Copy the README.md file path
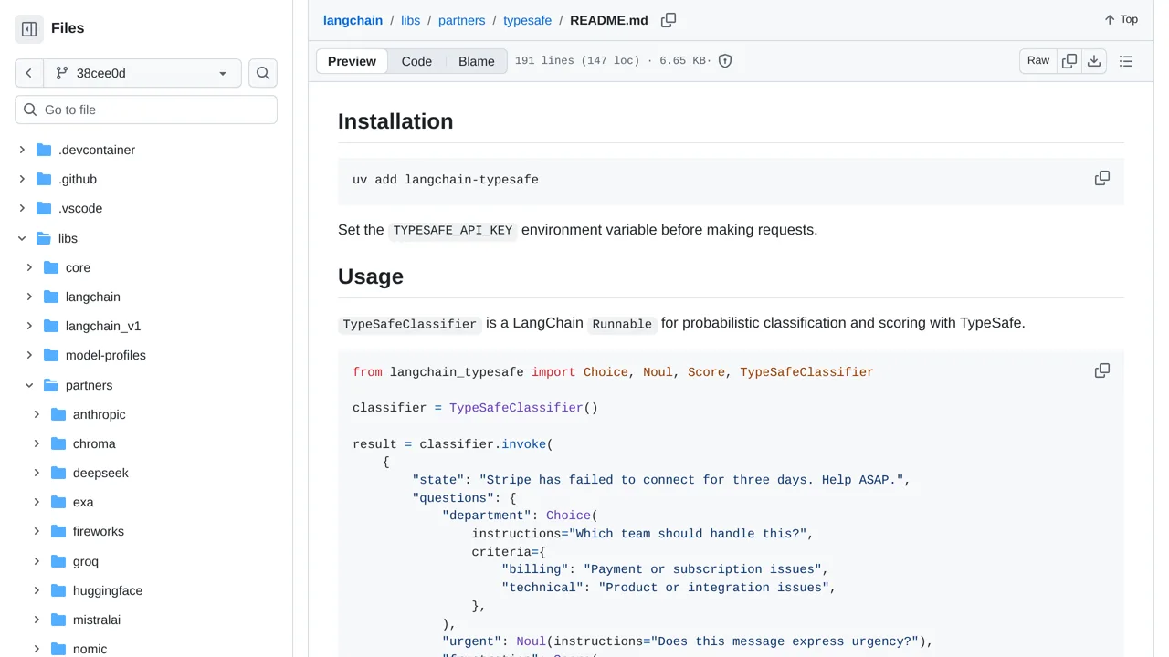This screenshot has height=657, width=1169. tap(669, 20)
